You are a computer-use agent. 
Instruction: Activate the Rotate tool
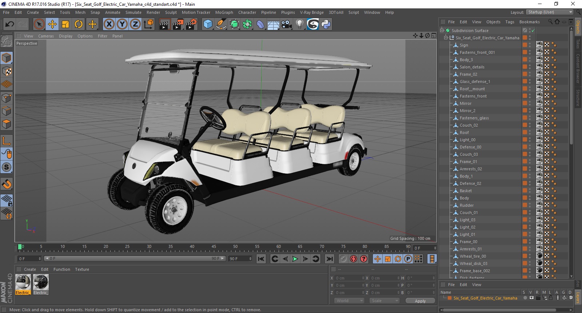click(79, 24)
